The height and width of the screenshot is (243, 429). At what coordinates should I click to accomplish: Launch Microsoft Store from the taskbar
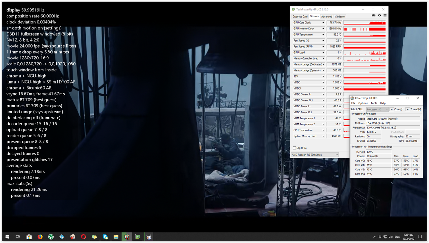coord(29,237)
